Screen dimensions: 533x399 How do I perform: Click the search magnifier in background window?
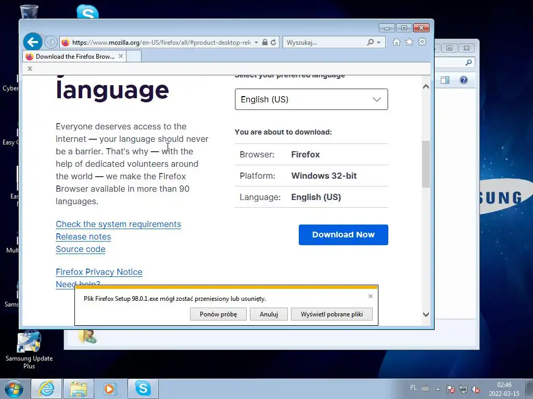(468, 62)
